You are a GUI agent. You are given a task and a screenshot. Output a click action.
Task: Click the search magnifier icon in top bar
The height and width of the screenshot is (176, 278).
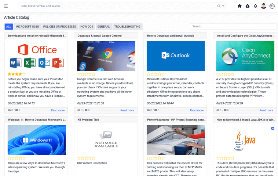(219, 6)
